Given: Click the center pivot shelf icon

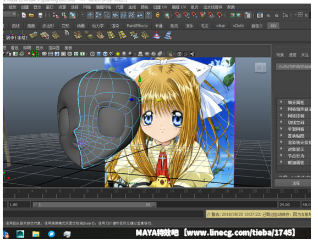Looking at the screenshot, I should click(x=10, y=36).
